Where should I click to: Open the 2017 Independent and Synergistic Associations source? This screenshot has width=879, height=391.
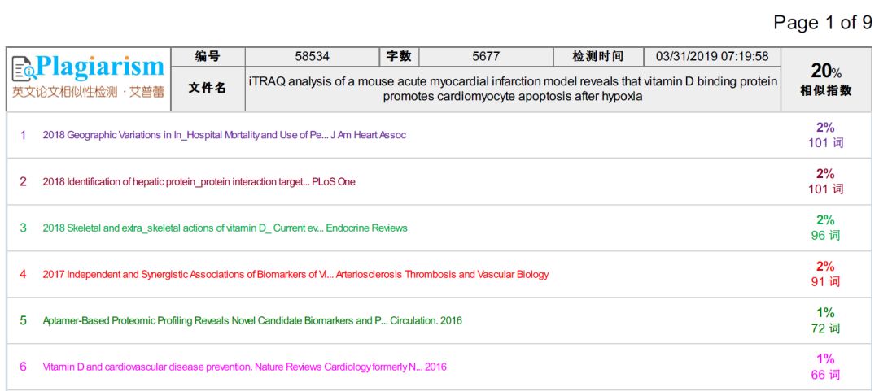click(x=295, y=274)
